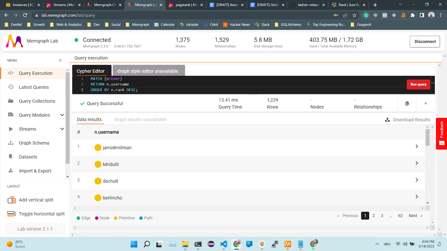Expand the dschult result row
The height and width of the screenshot is (251, 447).
(417, 180)
